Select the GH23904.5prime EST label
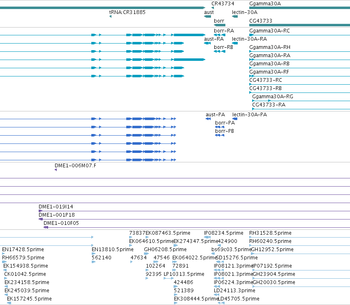This screenshot has height=305, width=350. (274, 274)
